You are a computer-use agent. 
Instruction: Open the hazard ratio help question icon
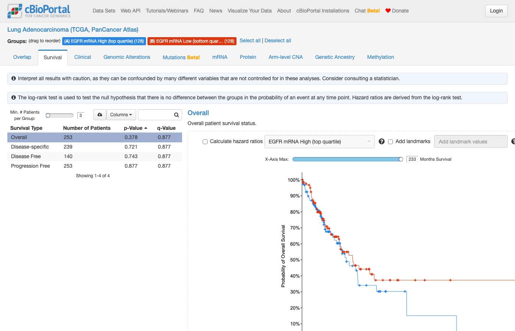point(381,142)
